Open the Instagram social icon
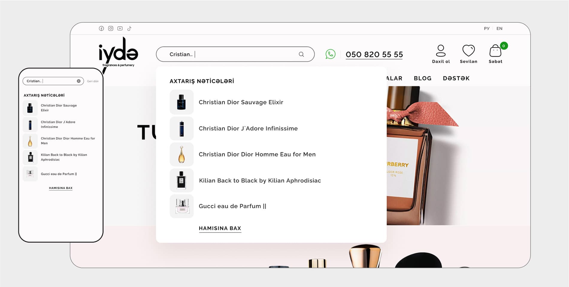This screenshot has height=287, width=569. (x=111, y=28)
